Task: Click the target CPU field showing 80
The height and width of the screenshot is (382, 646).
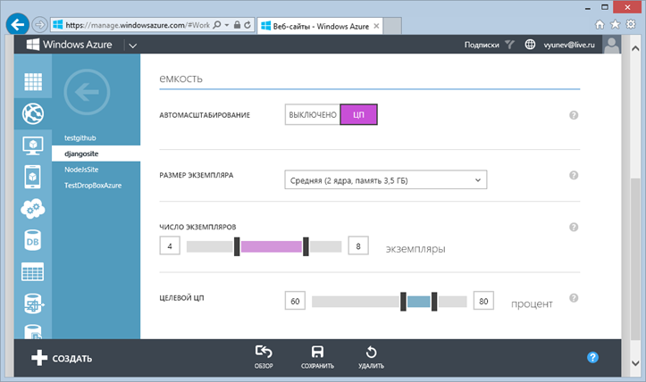Action: coord(483,301)
